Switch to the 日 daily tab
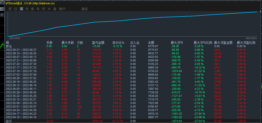Viewport: 262px width, 123px height. pos(16,9)
